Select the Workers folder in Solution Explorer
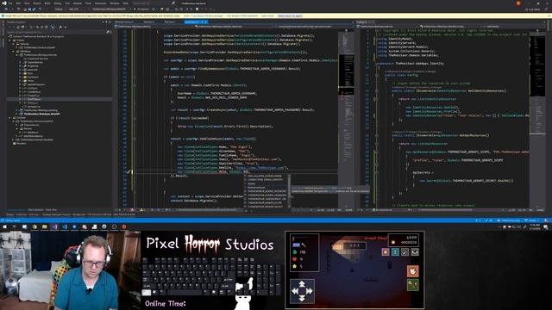This screenshot has width=552, height=310. point(21,144)
